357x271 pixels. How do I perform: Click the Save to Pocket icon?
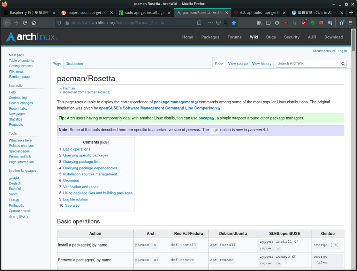click(218, 23)
